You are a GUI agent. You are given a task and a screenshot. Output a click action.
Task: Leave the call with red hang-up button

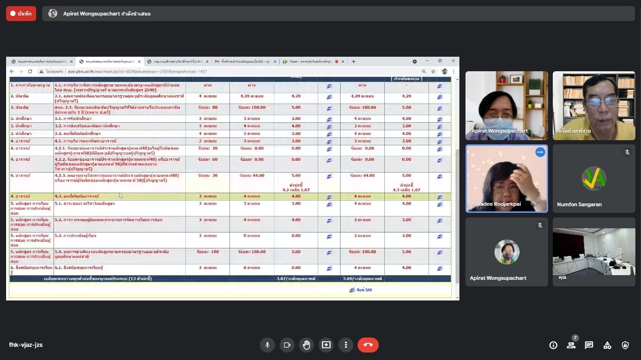click(368, 345)
